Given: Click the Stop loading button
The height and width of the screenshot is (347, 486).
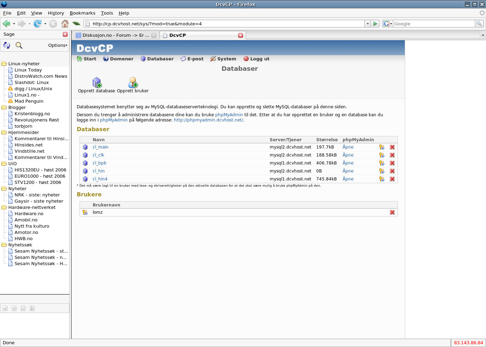Looking at the screenshot, I should point(53,24).
